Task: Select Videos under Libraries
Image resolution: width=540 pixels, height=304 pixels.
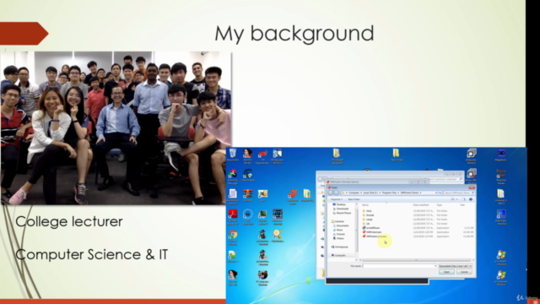Action: 337,238
